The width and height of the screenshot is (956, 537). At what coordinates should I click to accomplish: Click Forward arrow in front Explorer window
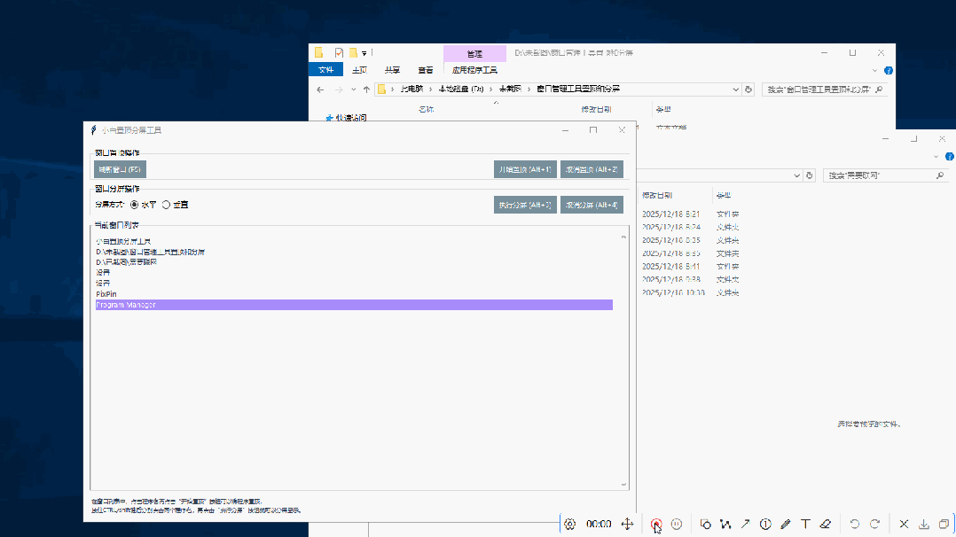[339, 89]
